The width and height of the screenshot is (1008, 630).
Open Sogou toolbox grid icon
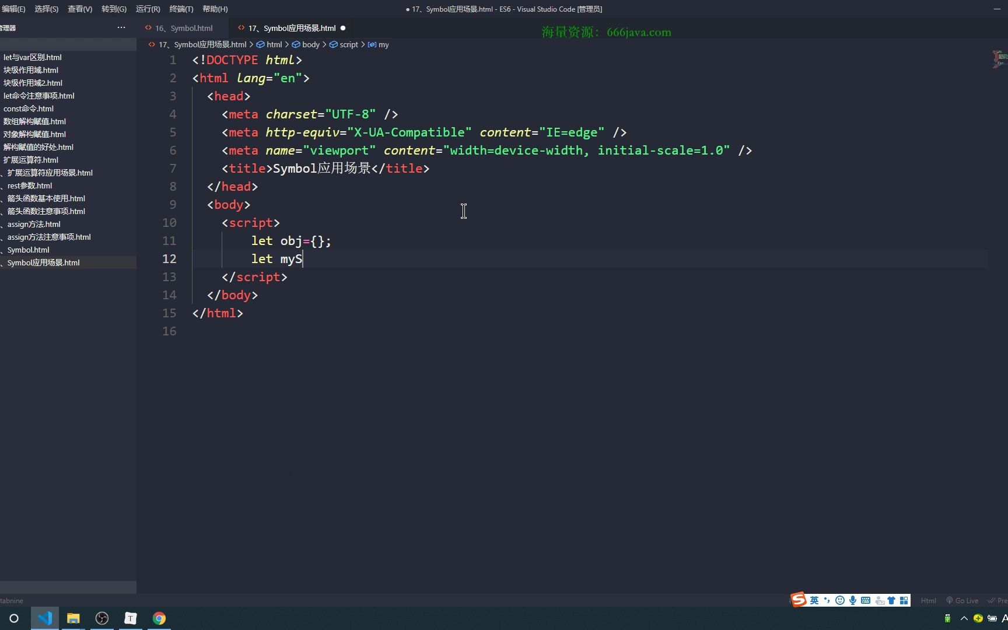[x=904, y=600]
